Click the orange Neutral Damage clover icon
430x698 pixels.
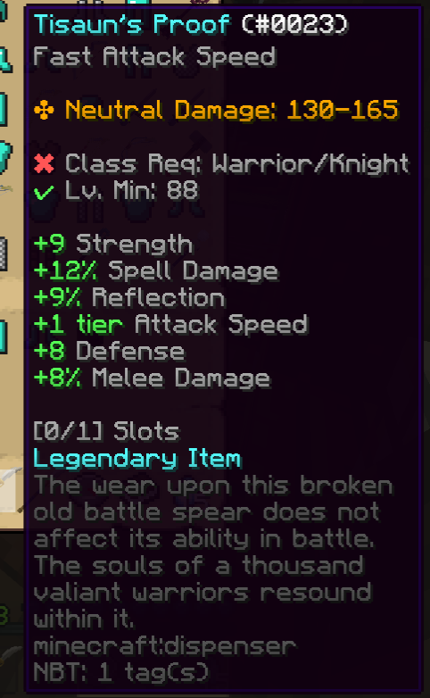click(x=44, y=110)
